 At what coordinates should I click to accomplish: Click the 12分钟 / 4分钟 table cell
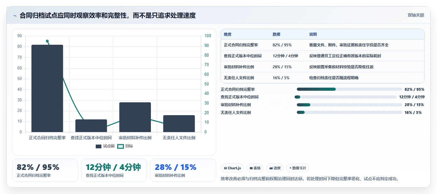click(285, 56)
